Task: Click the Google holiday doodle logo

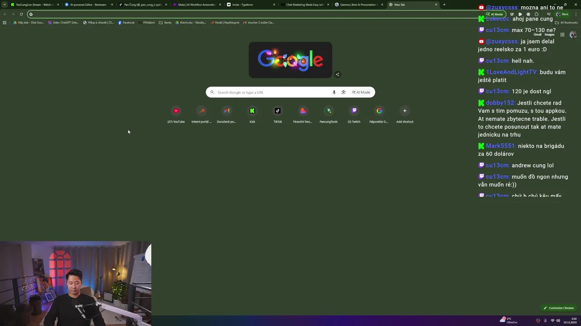Action: click(x=290, y=60)
